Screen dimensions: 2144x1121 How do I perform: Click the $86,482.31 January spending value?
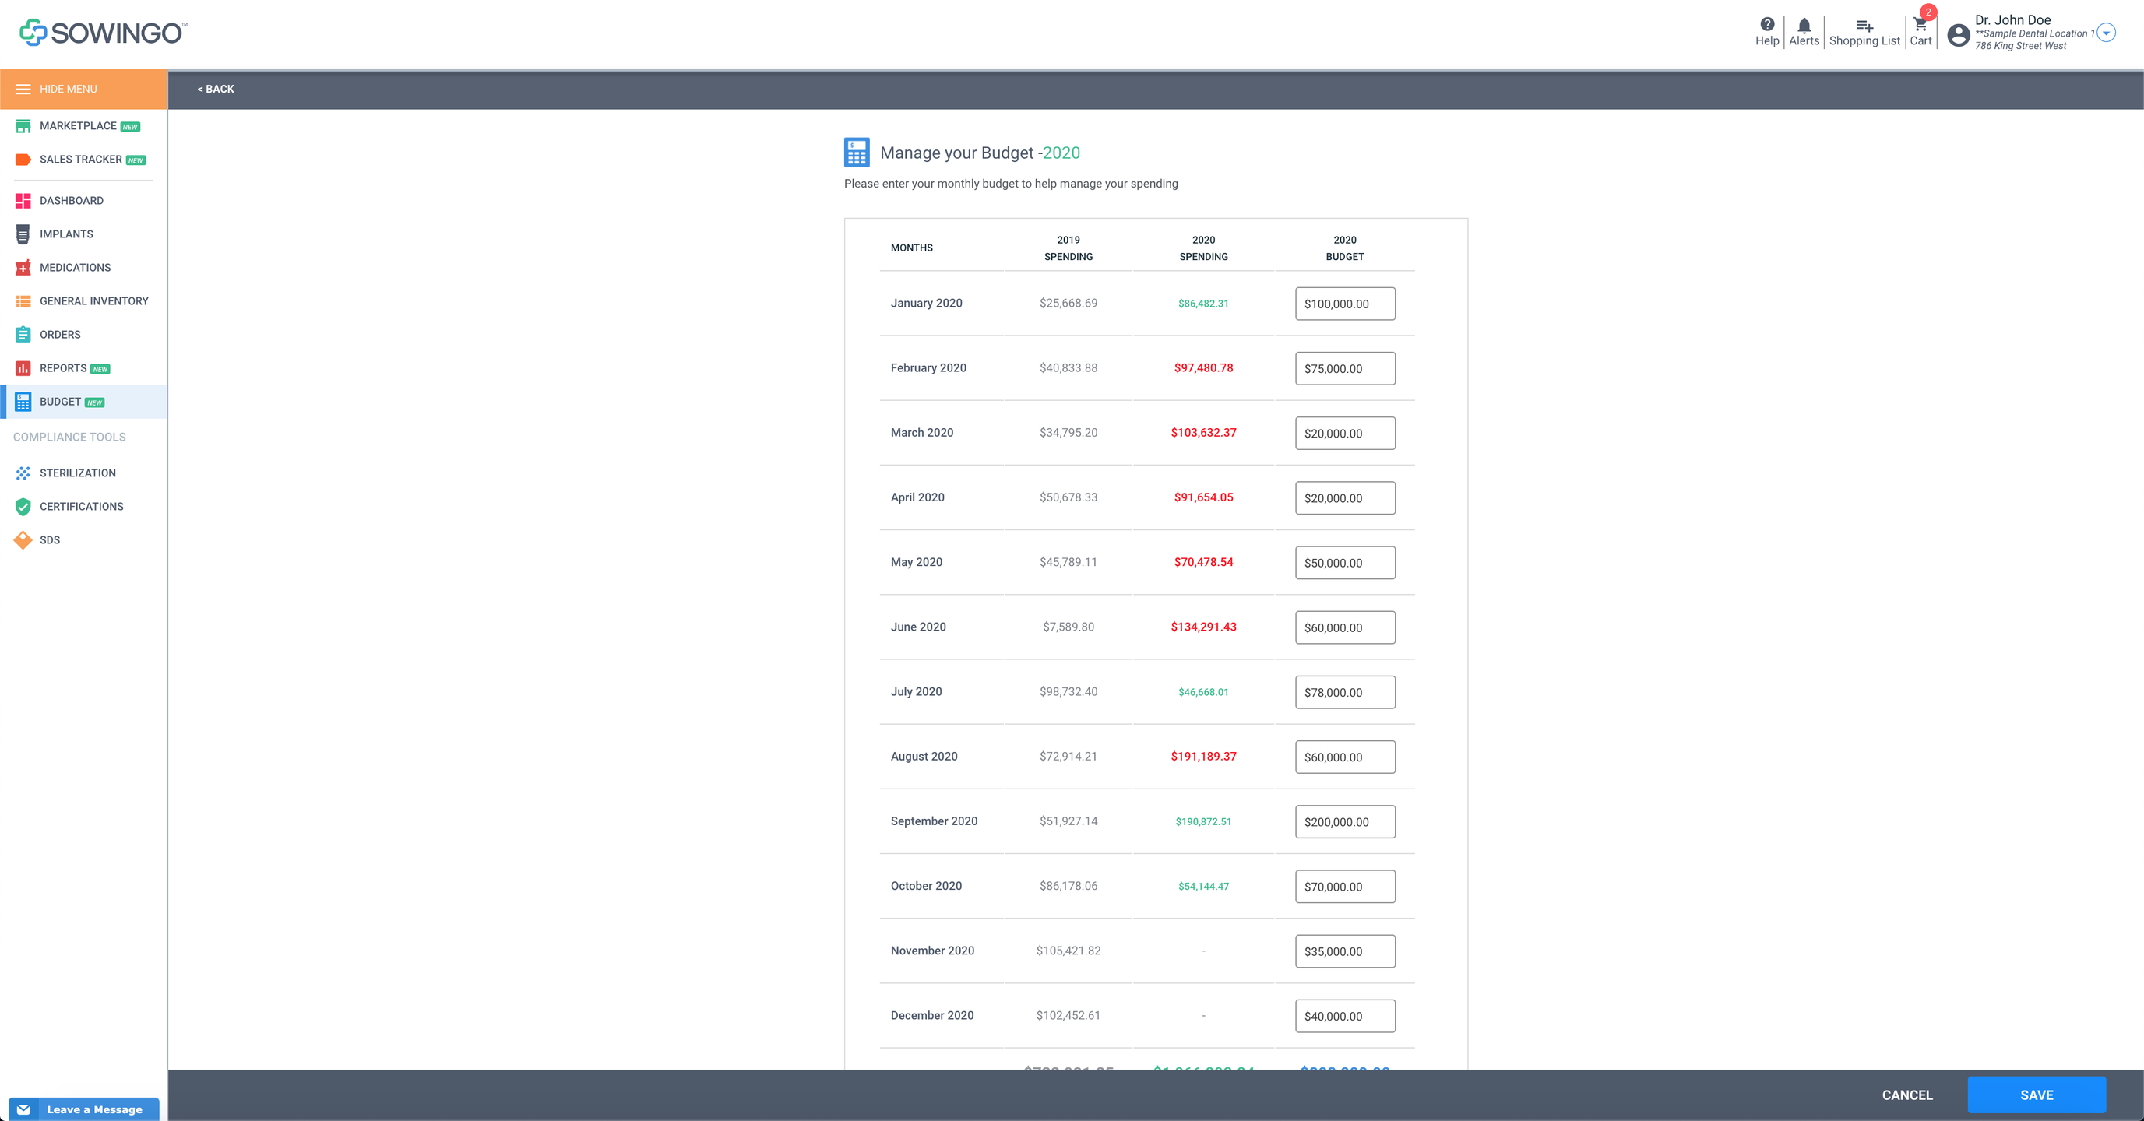coord(1203,304)
